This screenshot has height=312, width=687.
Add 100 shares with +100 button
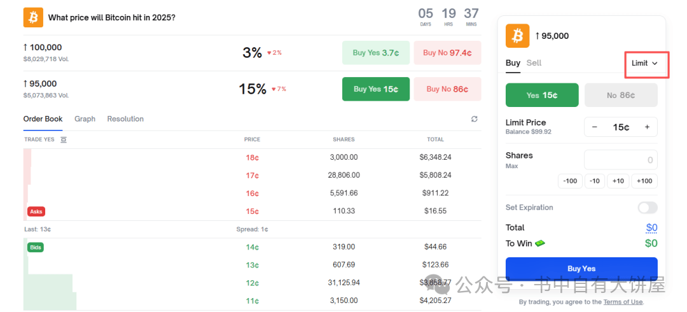tap(644, 181)
